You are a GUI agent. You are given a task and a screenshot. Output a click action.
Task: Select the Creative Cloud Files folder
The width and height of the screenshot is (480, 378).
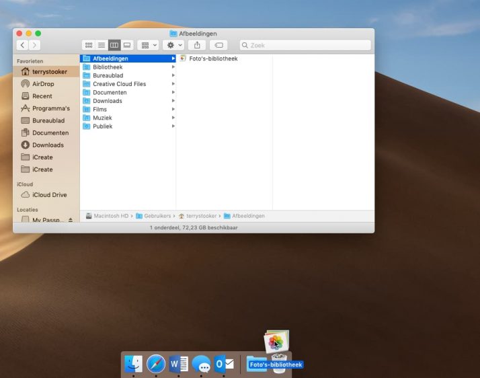[119, 84]
